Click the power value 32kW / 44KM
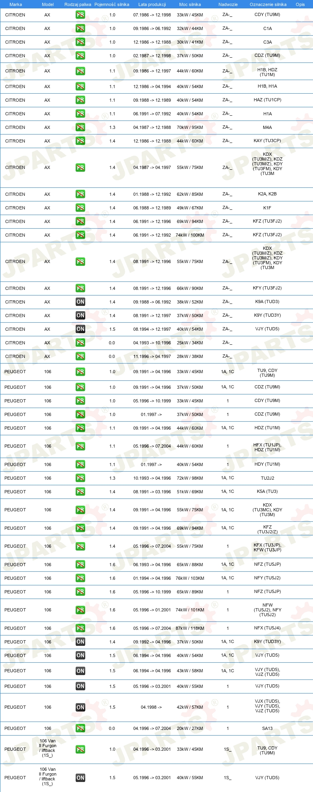 coord(190,28)
